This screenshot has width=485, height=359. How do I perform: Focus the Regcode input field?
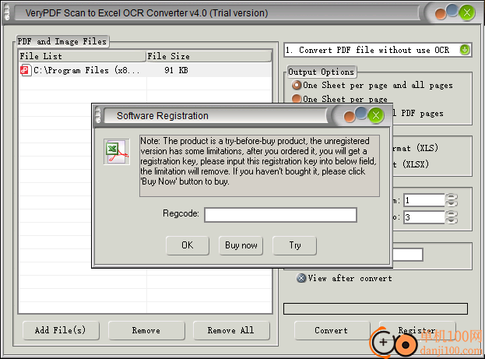coord(280,215)
